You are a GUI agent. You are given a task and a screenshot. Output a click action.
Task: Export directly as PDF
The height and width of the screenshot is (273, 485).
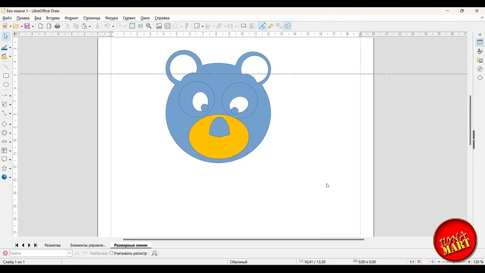pos(49,26)
